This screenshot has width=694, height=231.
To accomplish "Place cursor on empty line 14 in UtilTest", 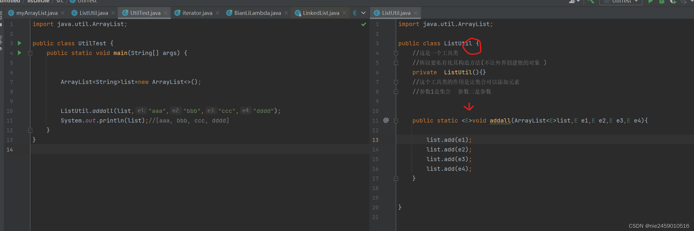I will [x=199, y=149].
